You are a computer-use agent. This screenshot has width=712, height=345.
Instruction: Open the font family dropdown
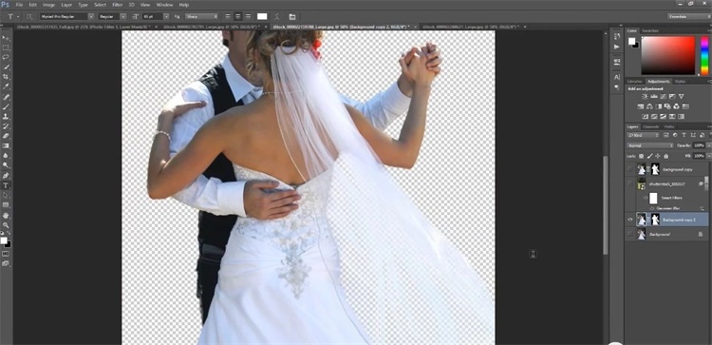[66, 16]
